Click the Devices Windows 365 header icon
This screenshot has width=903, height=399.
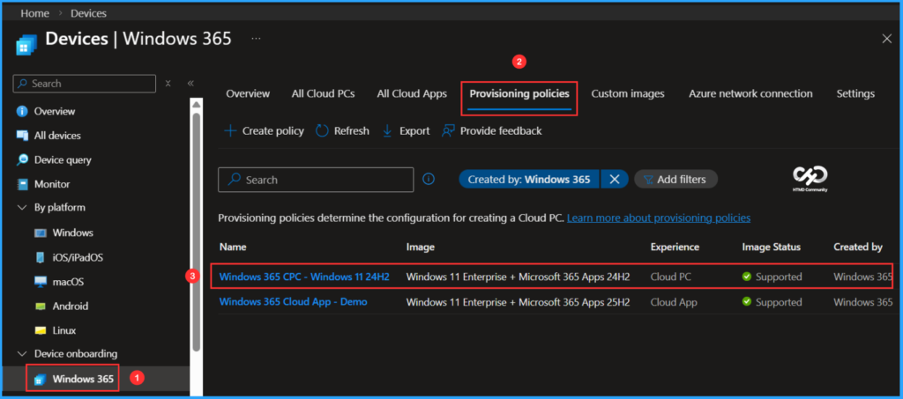click(x=26, y=44)
